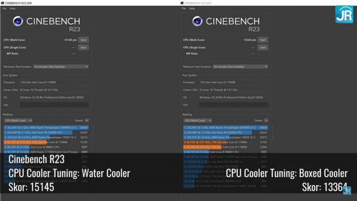Start Multi Core test in left window

click(x=83, y=40)
